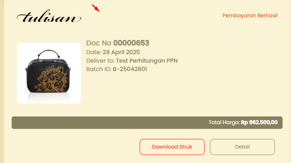The height and width of the screenshot is (163, 291).
Task: Click the "Total Harga:" label
Action: [x=224, y=122]
